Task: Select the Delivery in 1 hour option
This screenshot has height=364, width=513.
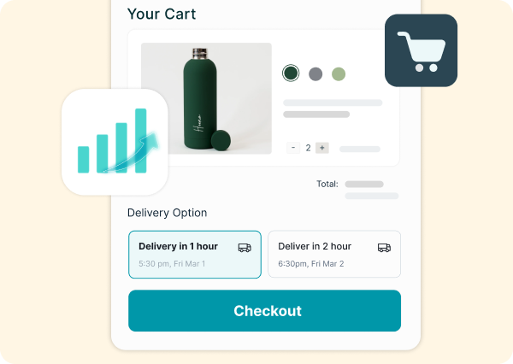Action: pos(195,255)
